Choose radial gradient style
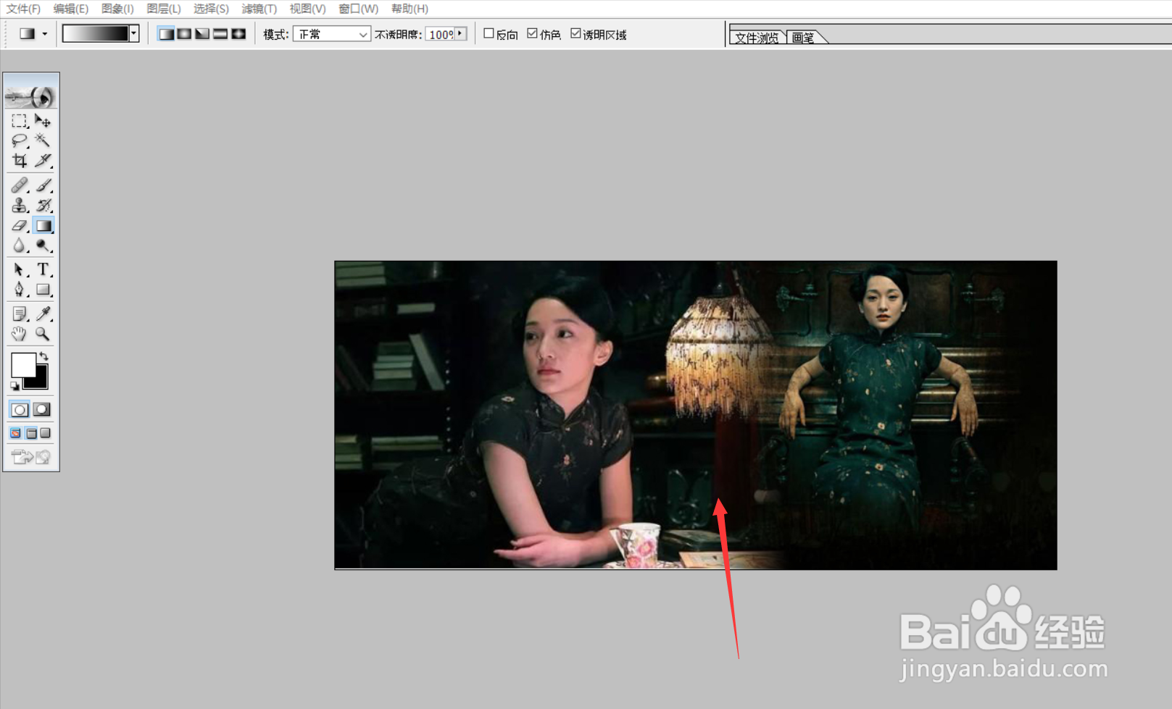The width and height of the screenshot is (1172, 709). point(184,34)
